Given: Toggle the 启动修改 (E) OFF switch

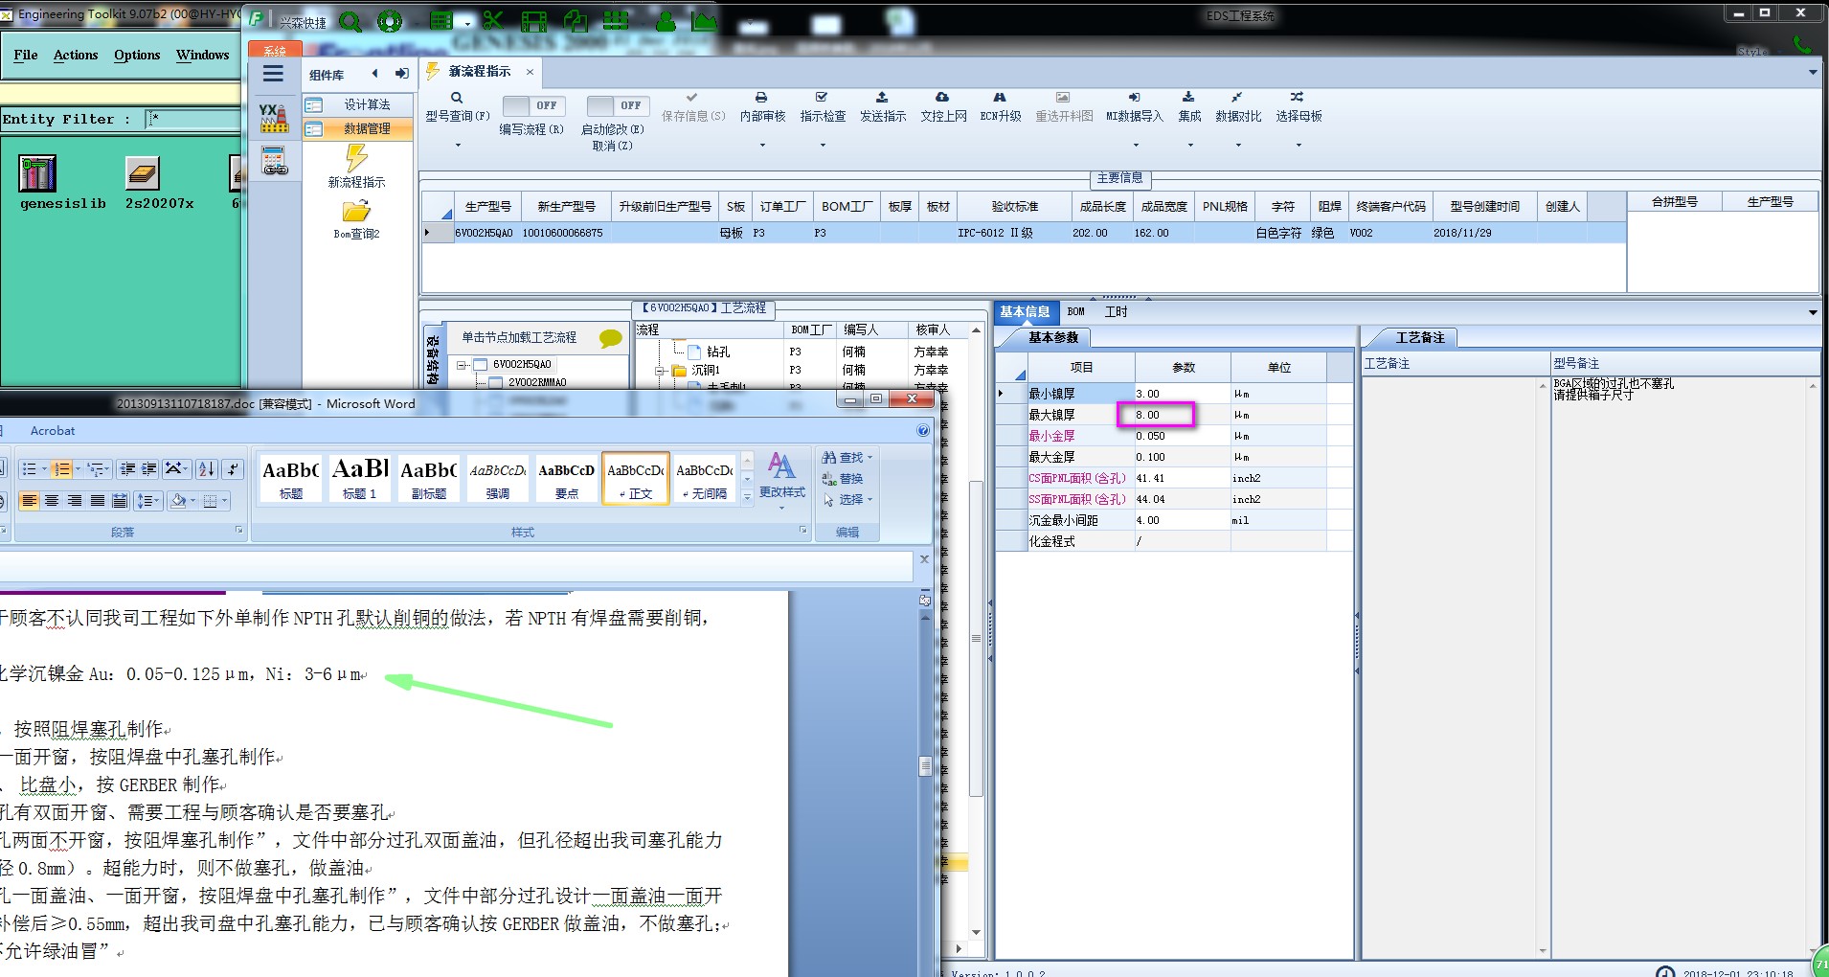Looking at the screenshot, I should (x=618, y=106).
